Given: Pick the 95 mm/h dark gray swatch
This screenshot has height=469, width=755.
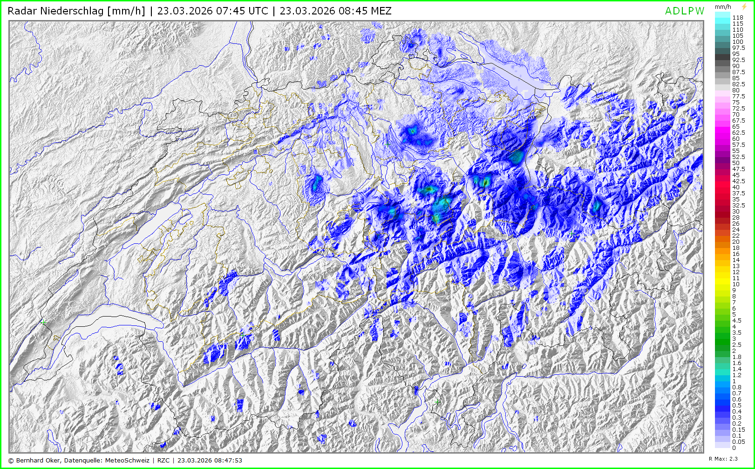Looking at the screenshot, I should (722, 55).
